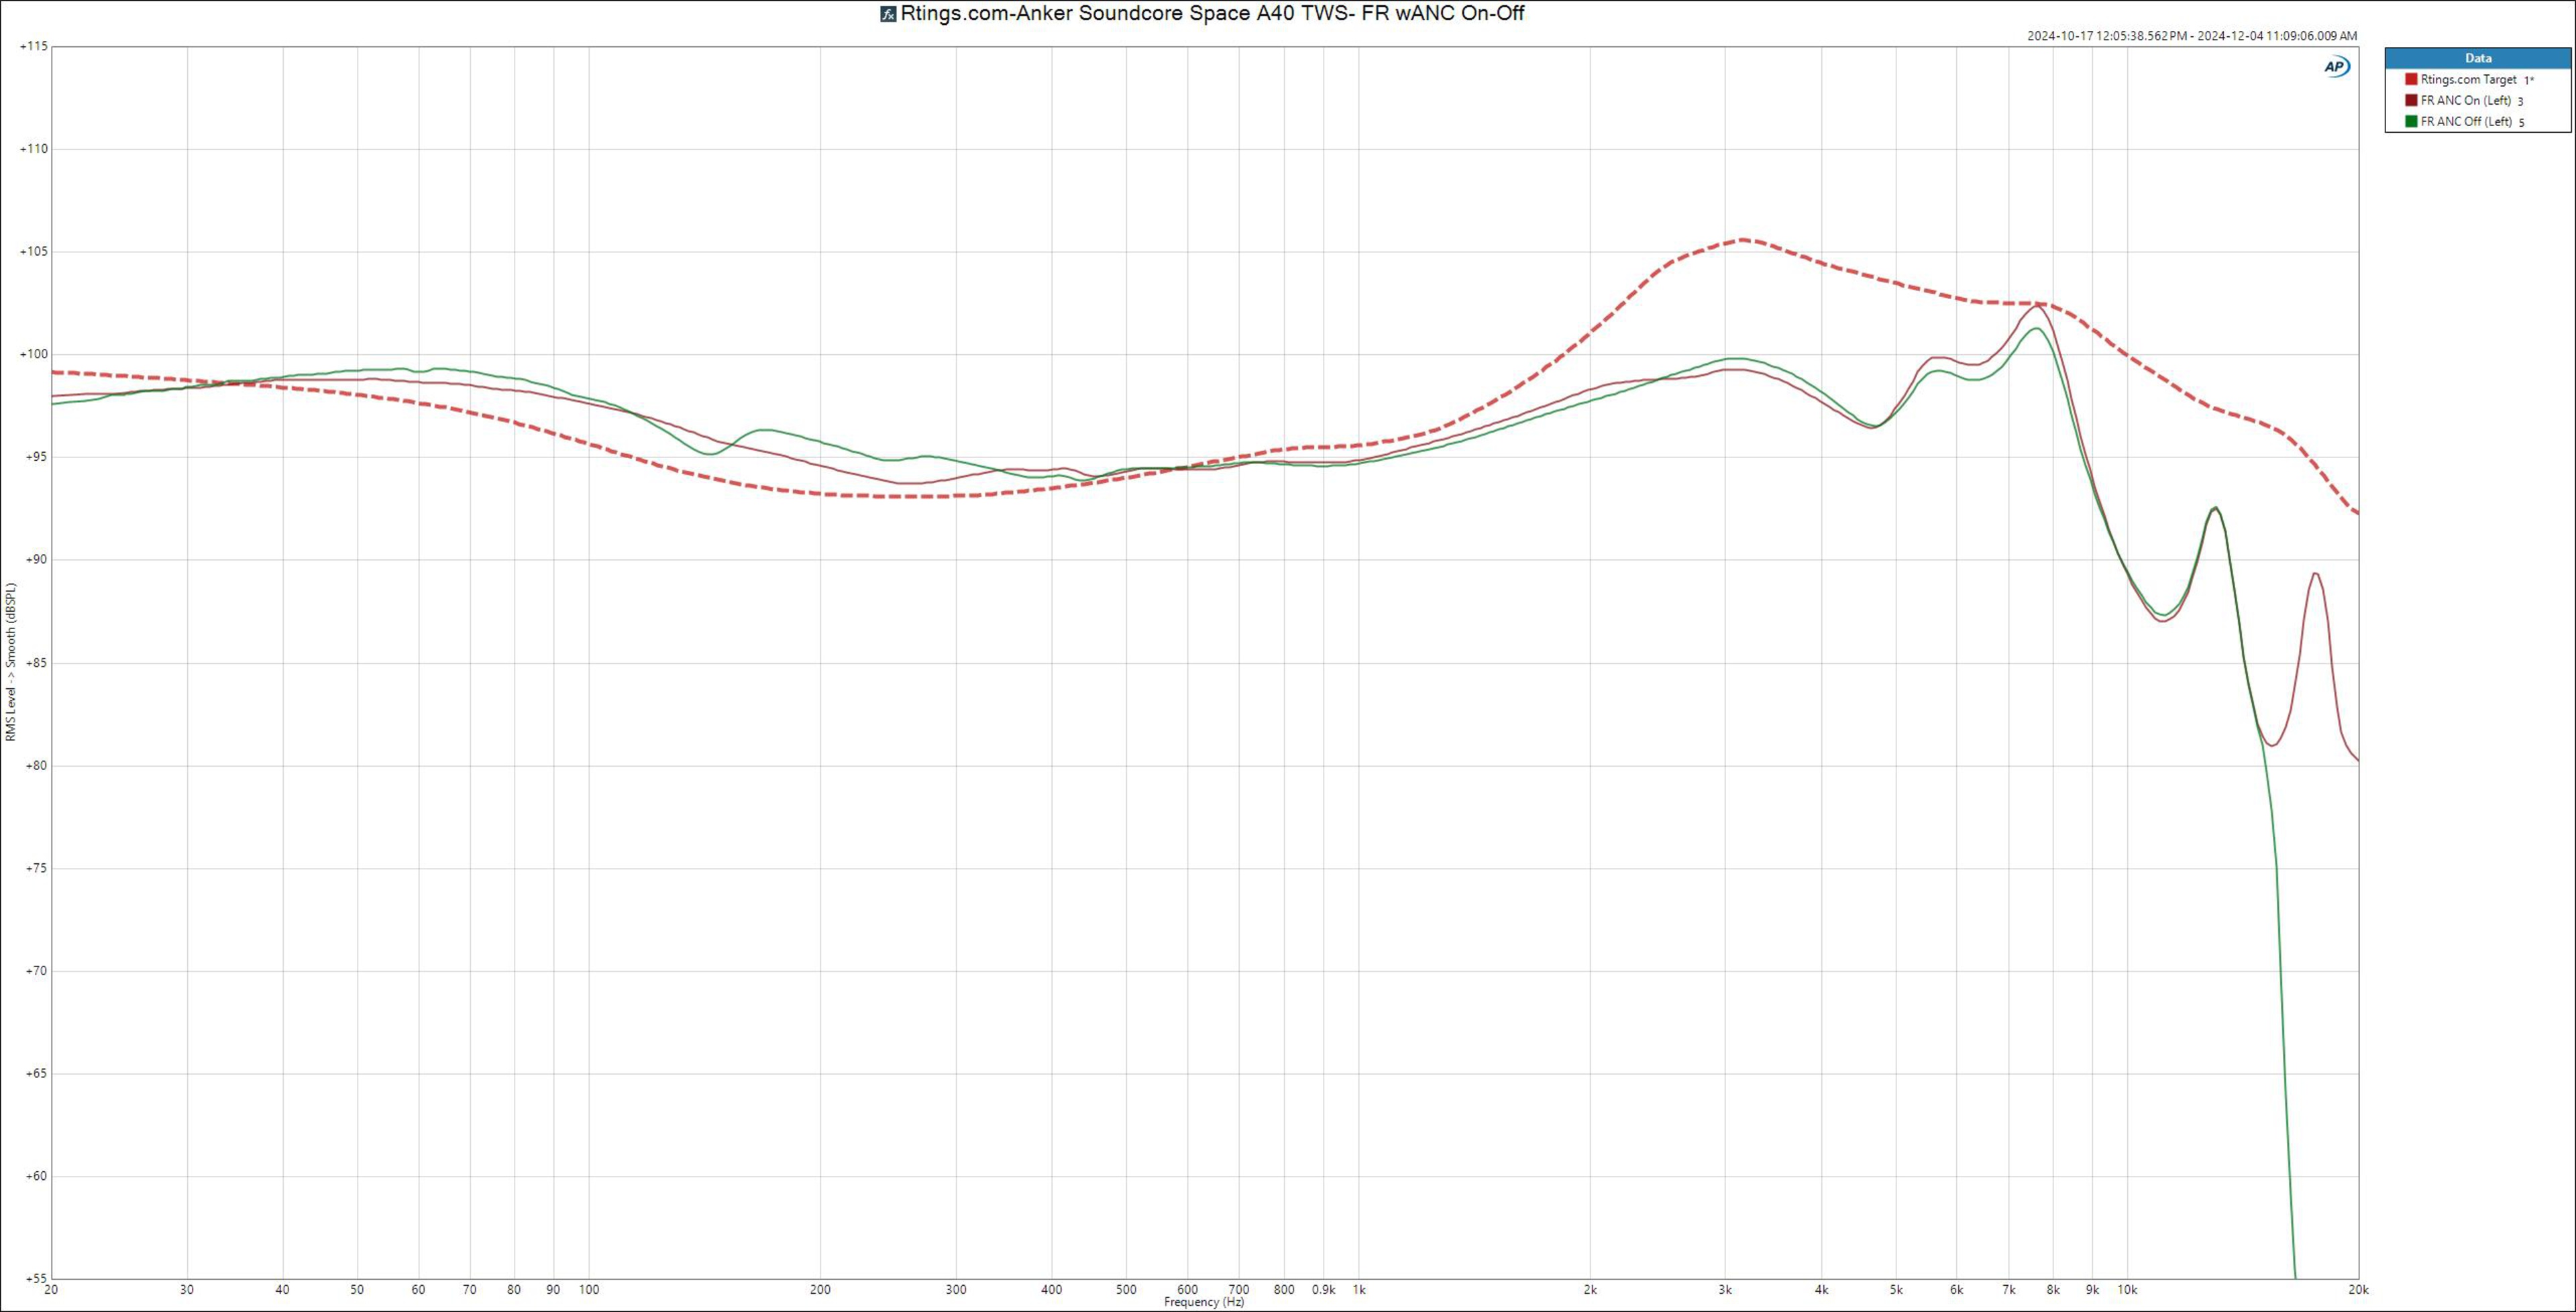Click the Frequency (Hz) x-axis label

point(1204,1302)
